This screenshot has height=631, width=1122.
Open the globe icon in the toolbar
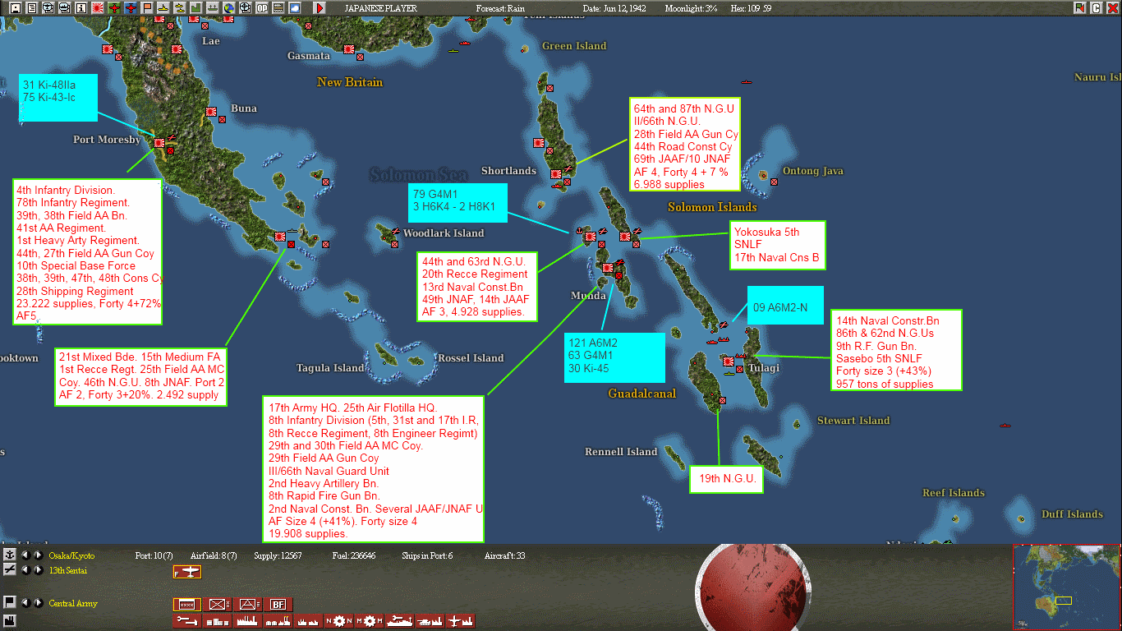(228, 7)
